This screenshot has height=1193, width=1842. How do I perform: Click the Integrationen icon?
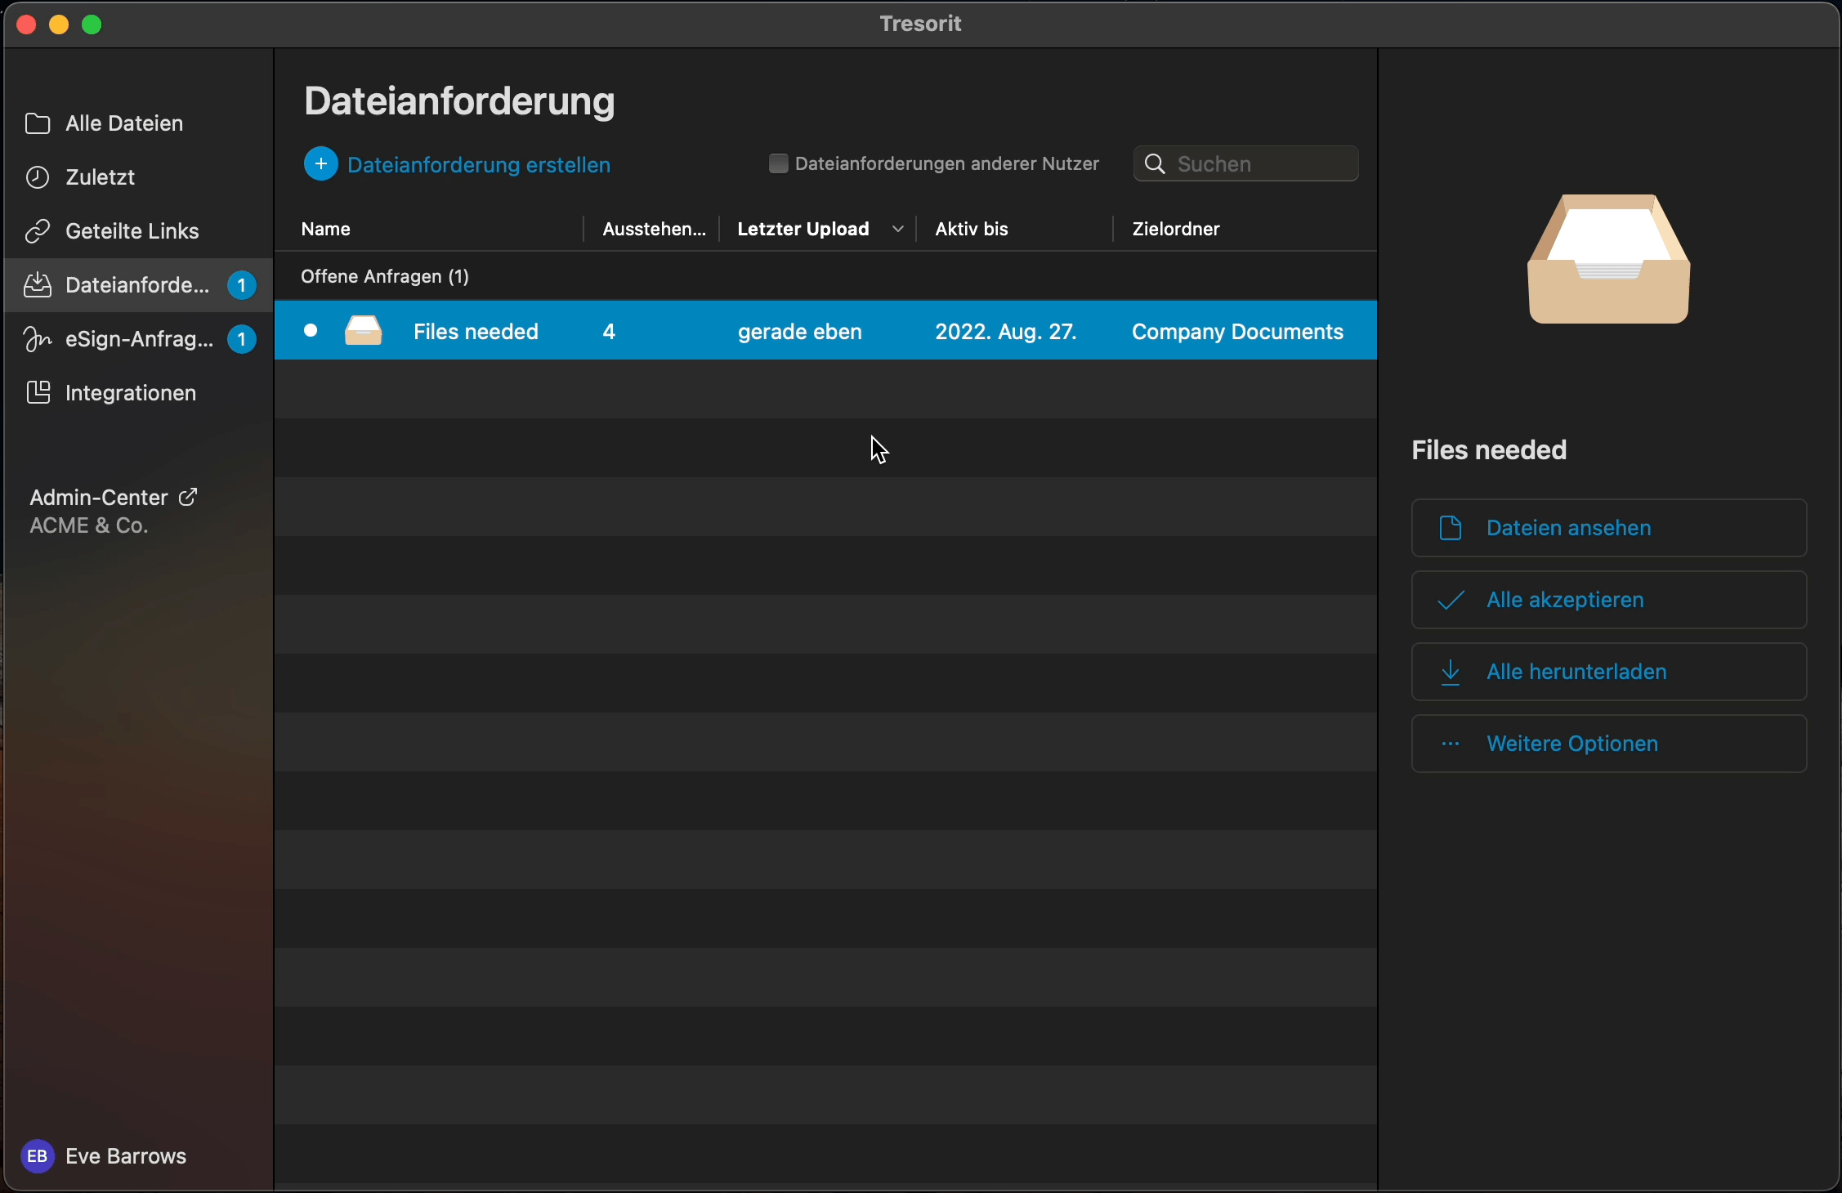click(x=38, y=393)
